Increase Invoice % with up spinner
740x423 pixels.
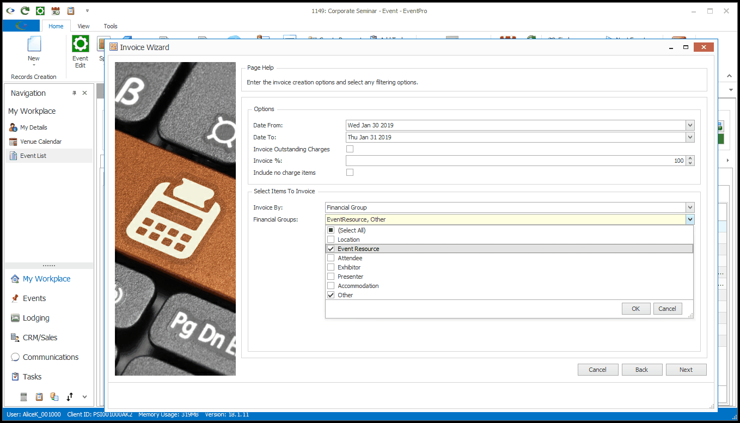pos(690,158)
